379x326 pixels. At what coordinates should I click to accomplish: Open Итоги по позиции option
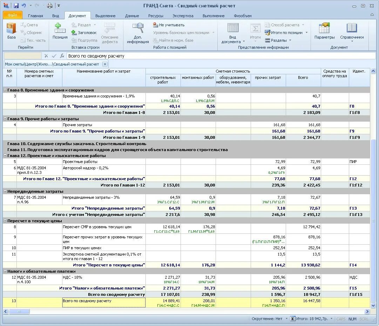tap(286, 33)
